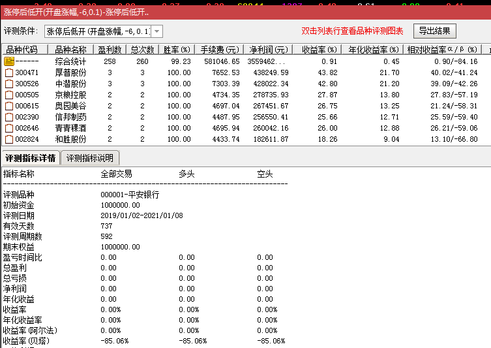Screen dimensions: 491x348
Task: Select the 奥园美谷 row name
Action: [70, 106]
